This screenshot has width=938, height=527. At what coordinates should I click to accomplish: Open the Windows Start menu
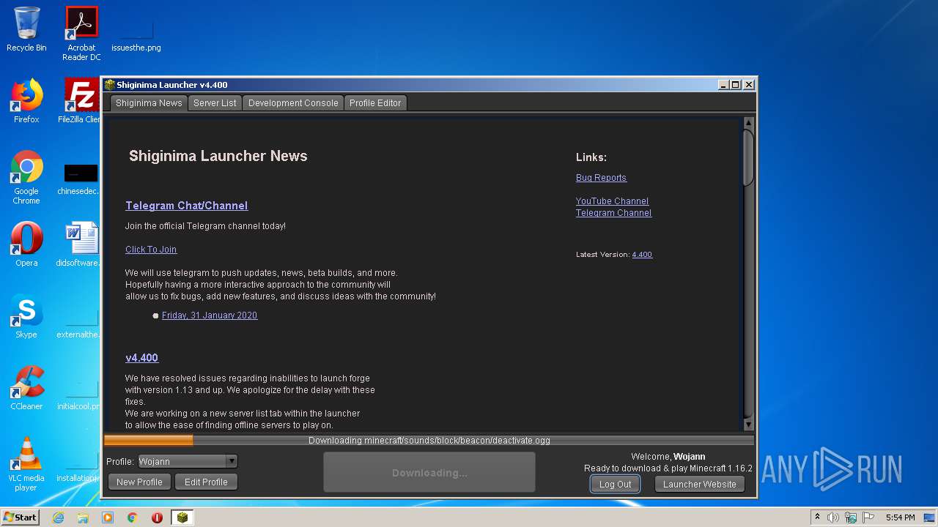(21, 517)
